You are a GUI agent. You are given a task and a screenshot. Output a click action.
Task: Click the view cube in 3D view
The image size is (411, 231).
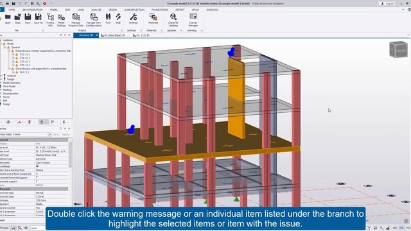click(398, 49)
